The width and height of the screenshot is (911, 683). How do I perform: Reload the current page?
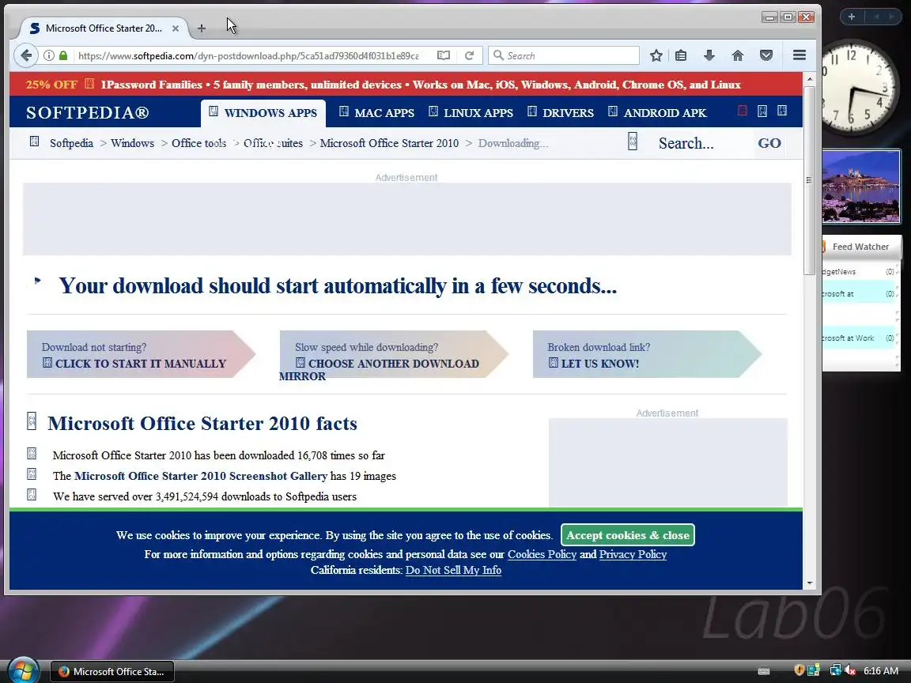click(x=470, y=55)
